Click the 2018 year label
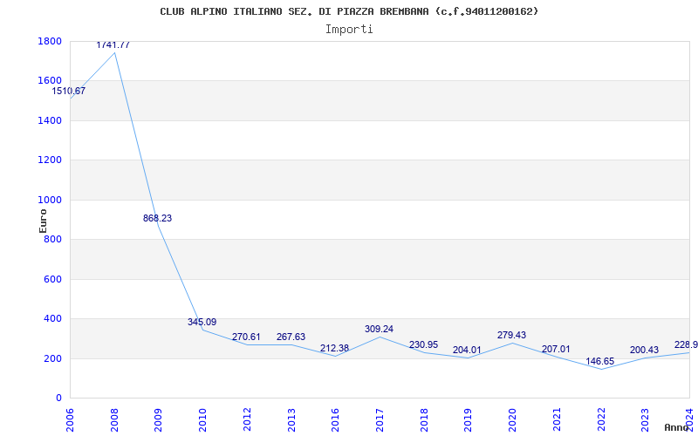 coord(424,420)
